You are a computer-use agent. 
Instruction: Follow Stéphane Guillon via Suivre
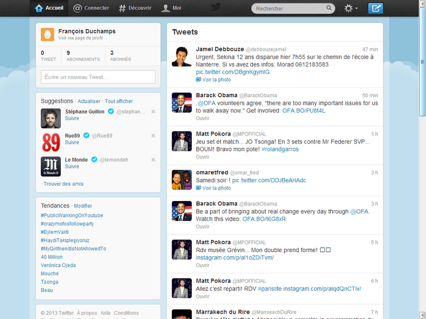(72, 118)
